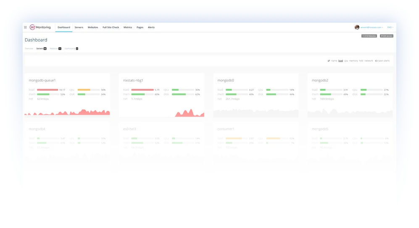This screenshot has height=228, width=419.
Task: Open the es0-hel3 server card title
Action: 129,129
